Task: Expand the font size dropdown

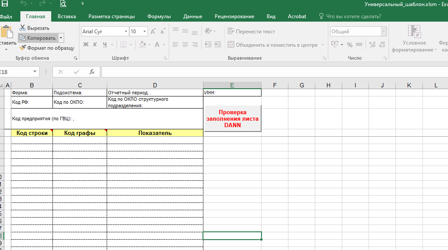Action: [144, 32]
